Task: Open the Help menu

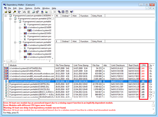Action: pyautogui.click(x=54, y=8)
